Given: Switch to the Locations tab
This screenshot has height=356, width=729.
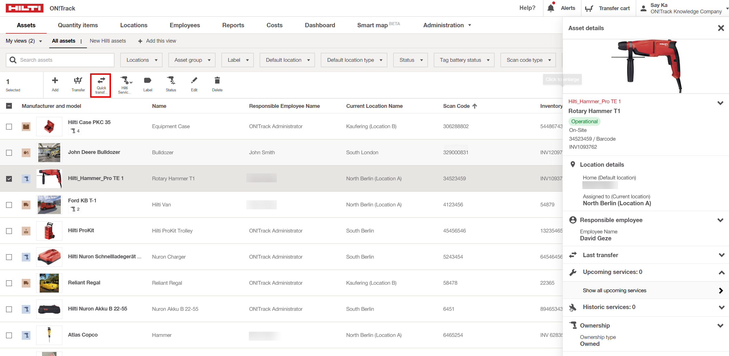Looking at the screenshot, I should [x=134, y=25].
